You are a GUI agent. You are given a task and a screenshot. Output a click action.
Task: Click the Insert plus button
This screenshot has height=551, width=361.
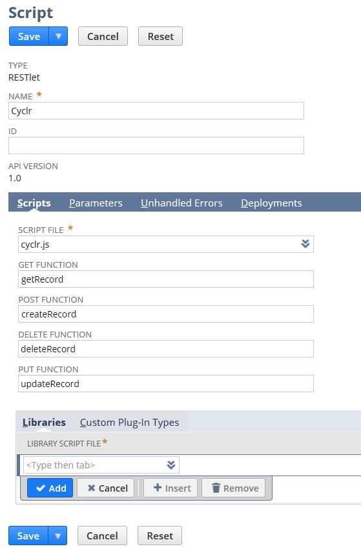point(170,488)
